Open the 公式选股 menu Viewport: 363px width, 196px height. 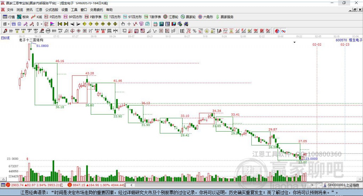tap(52, 10)
